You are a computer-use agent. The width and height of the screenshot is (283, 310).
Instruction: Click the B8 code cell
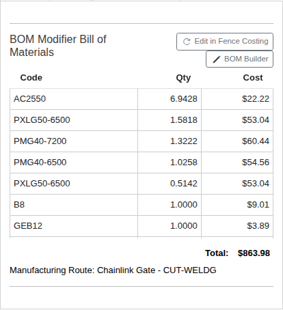coord(74,205)
